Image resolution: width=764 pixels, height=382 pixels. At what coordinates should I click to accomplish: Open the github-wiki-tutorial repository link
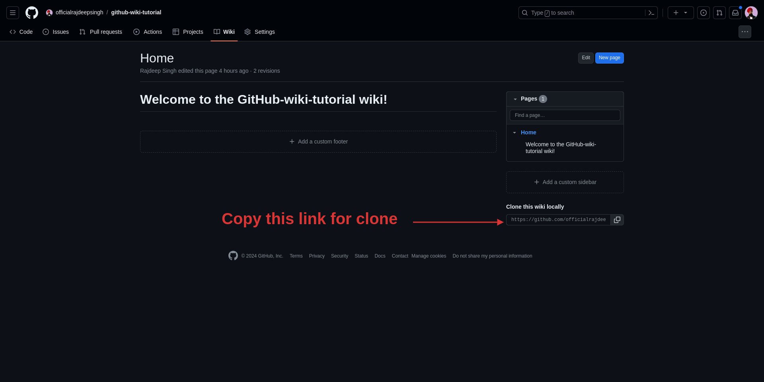pyautogui.click(x=136, y=13)
